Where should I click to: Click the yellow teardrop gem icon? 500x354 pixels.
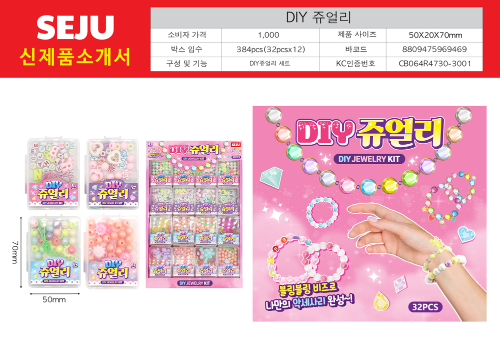[381, 300]
